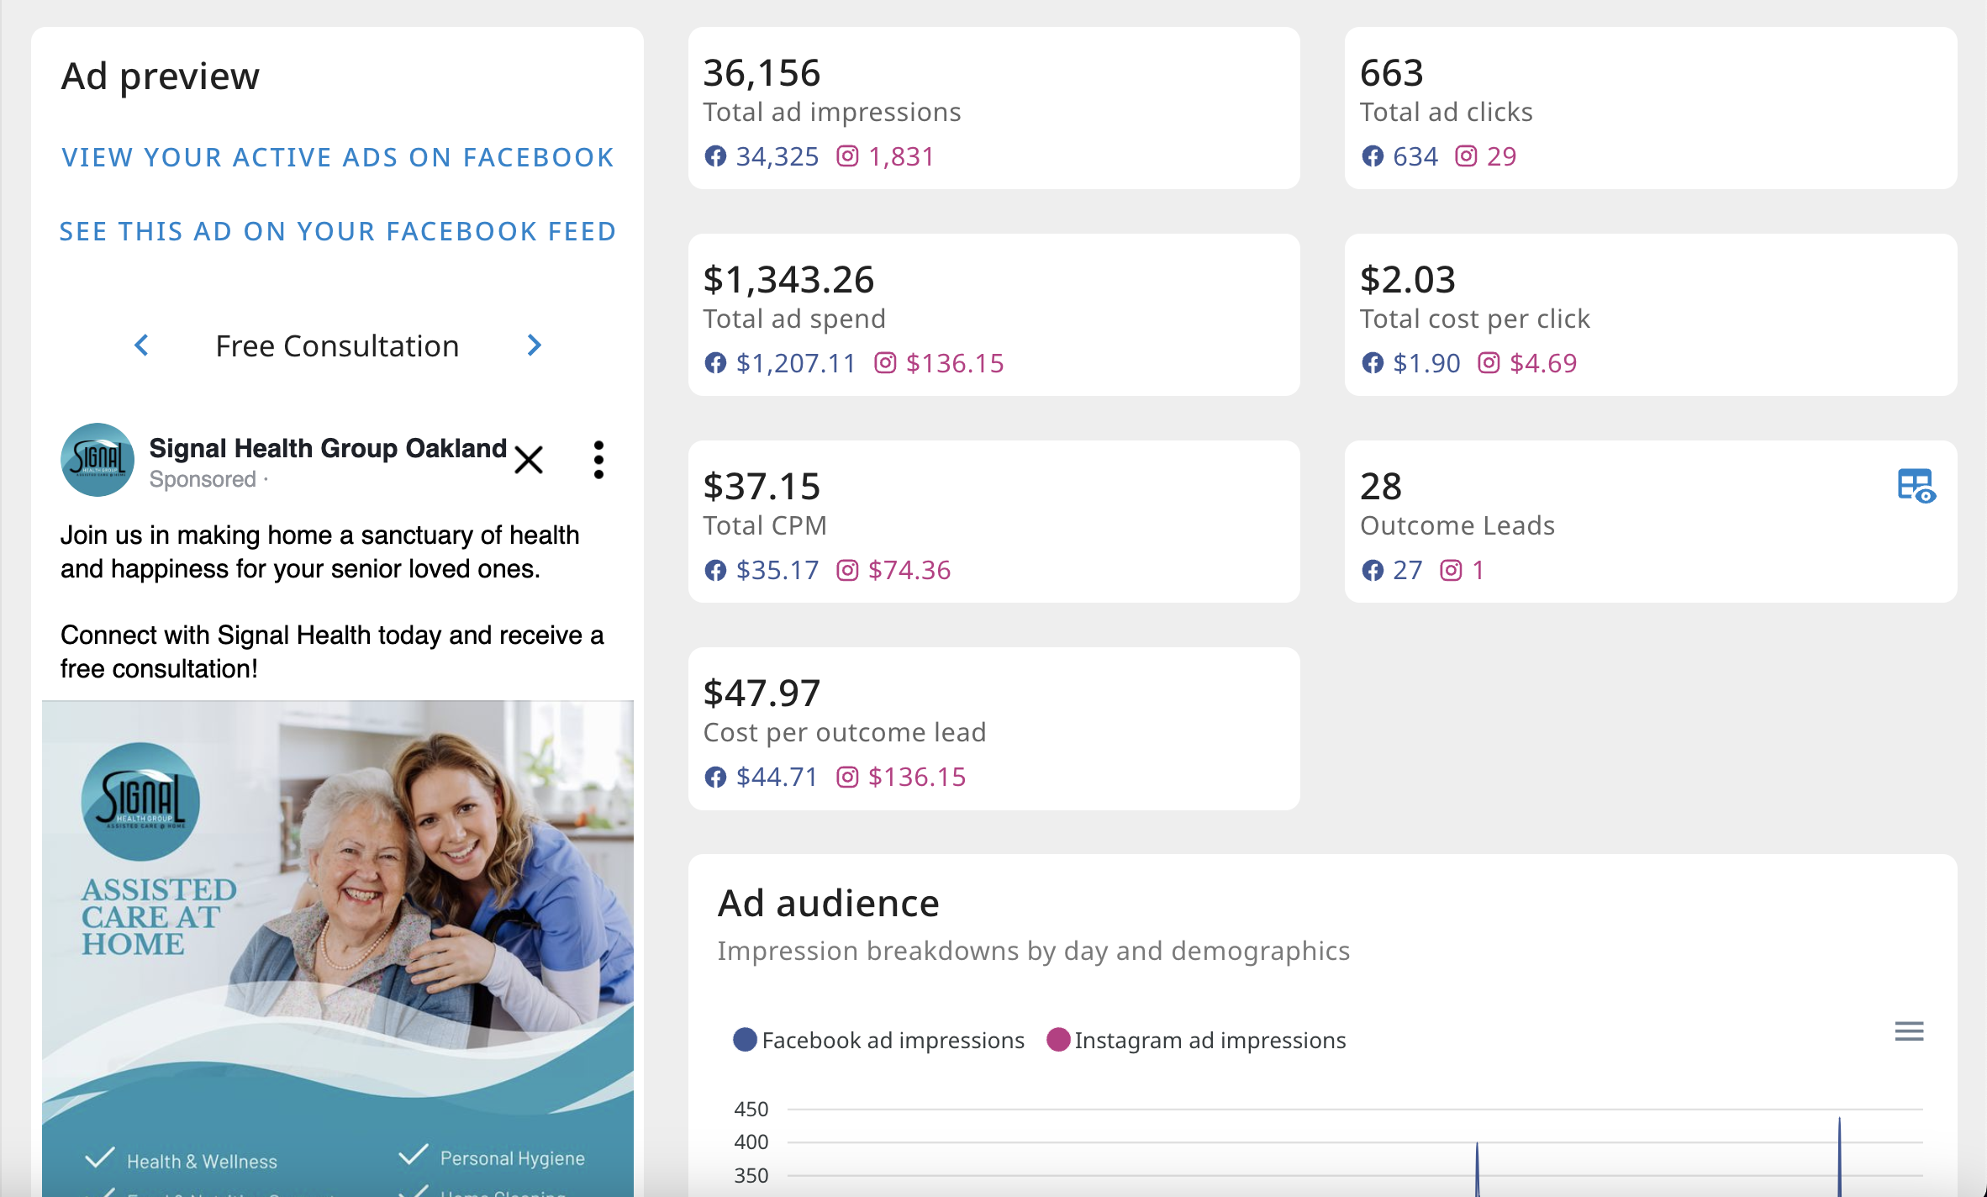This screenshot has height=1197, width=1987.
Task: Click Facebook icon under Cost per outcome lead
Action: point(715,777)
